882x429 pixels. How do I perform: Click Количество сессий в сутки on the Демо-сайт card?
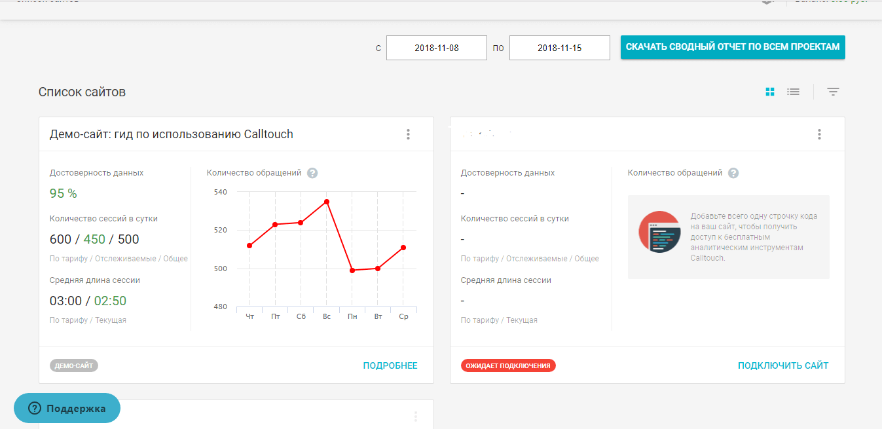coord(103,219)
